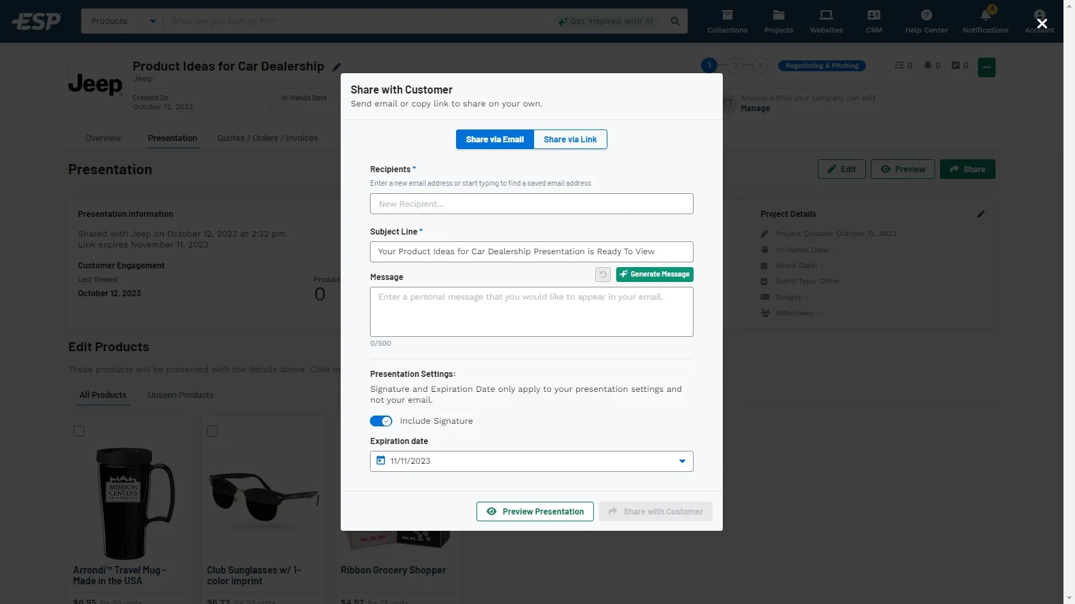The height and width of the screenshot is (604, 1075).
Task: Click the Manage collaborators link
Action: 755,108
